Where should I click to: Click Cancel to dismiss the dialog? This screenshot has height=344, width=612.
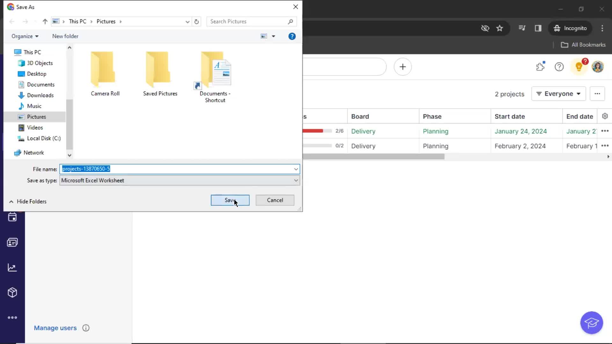(x=275, y=200)
